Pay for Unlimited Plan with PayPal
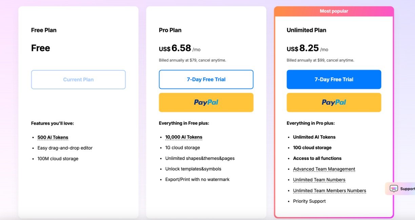415x220 pixels. 334,103
